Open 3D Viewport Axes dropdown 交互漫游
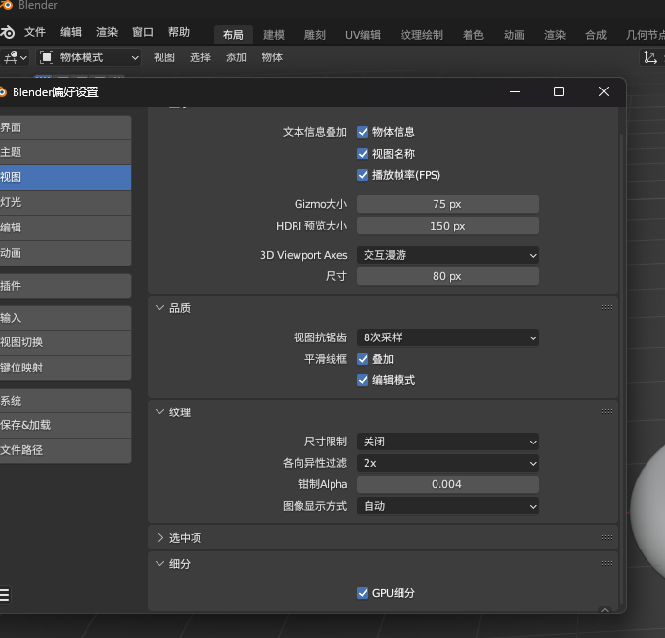Image resolution: width=665 pixels, height=638 pixels. [x=447, y=255]
